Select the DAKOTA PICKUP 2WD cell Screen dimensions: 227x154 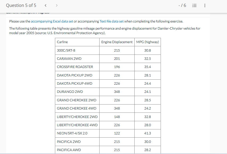click(77, 75)
